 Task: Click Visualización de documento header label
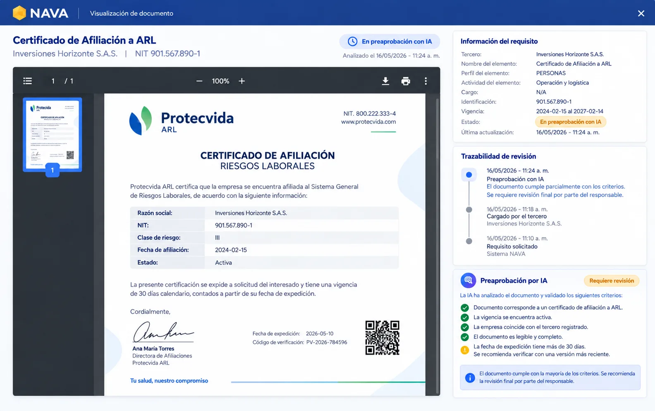[131, 13]
